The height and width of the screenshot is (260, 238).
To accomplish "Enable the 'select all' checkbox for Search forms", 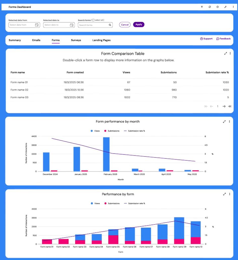I will tap(93, 20).
